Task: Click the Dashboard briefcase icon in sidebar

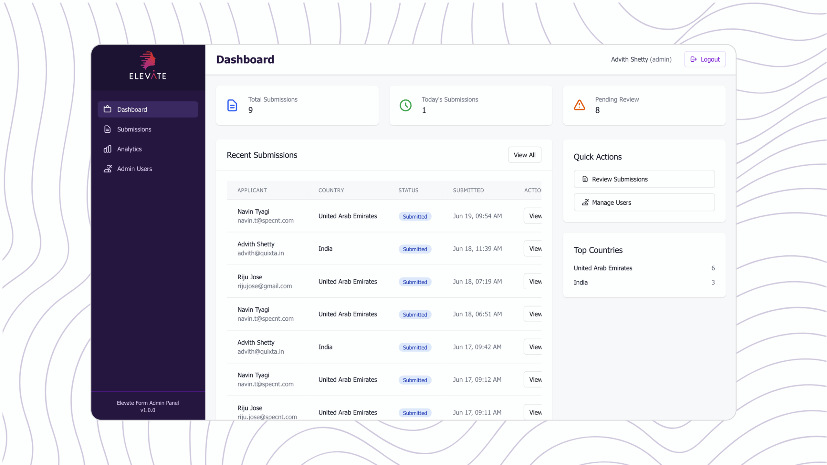Action: (107, 109)
